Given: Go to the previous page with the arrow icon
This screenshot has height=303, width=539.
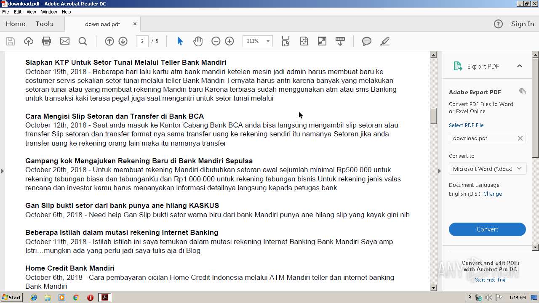Looking at the screenshot, I should [109, 41].
